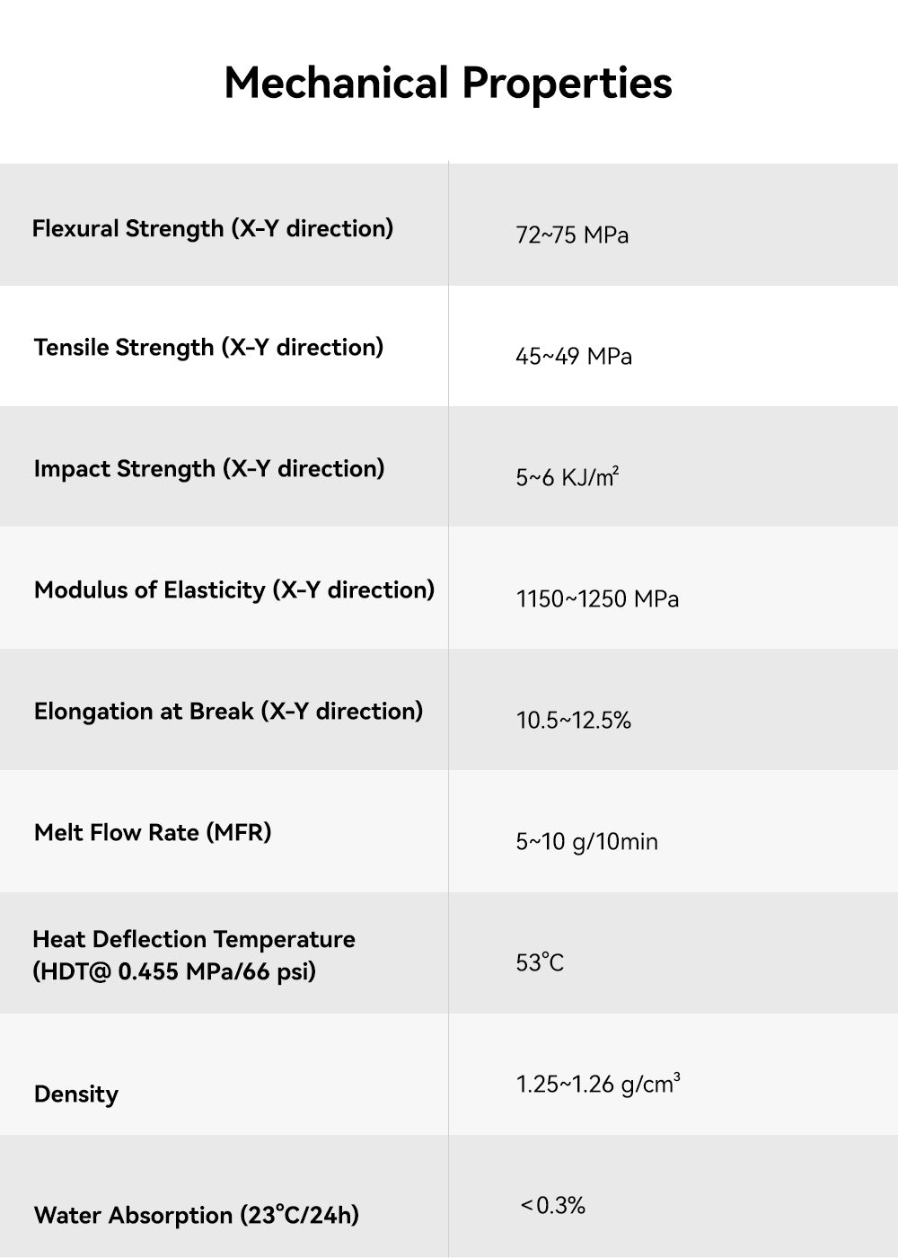Select the Water Absorption (23°C/24h) label

tap(197, 1216)
